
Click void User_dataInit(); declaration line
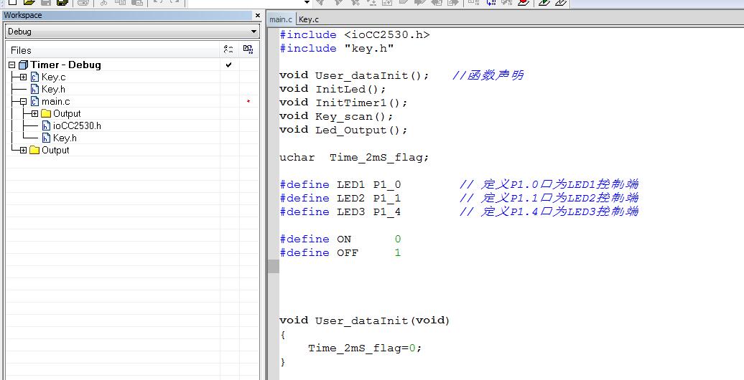click(x=354, y=75)
